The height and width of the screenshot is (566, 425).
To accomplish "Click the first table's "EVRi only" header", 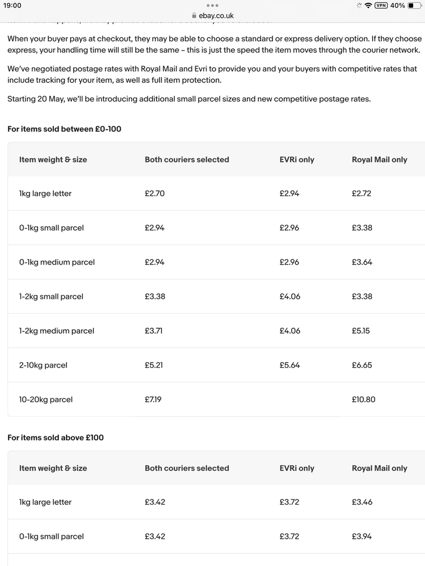I will pyautogui.click(x=297, y=160).
